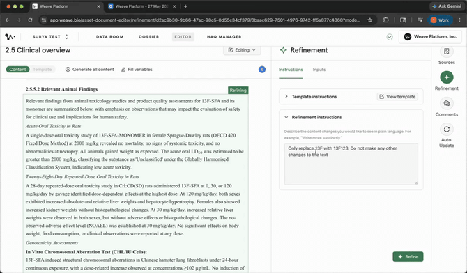
Task: Open Weave Platform, Inc. organization menu
Action: pos(430,37)
